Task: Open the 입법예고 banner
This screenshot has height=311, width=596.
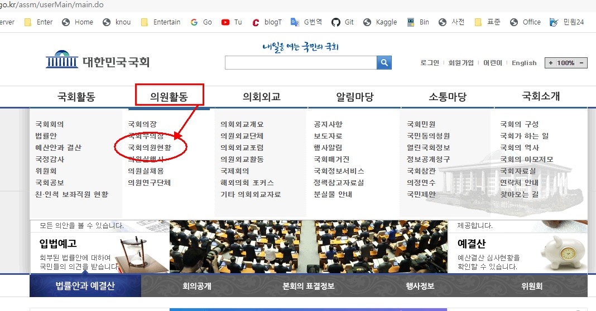Action: point(99,253)
